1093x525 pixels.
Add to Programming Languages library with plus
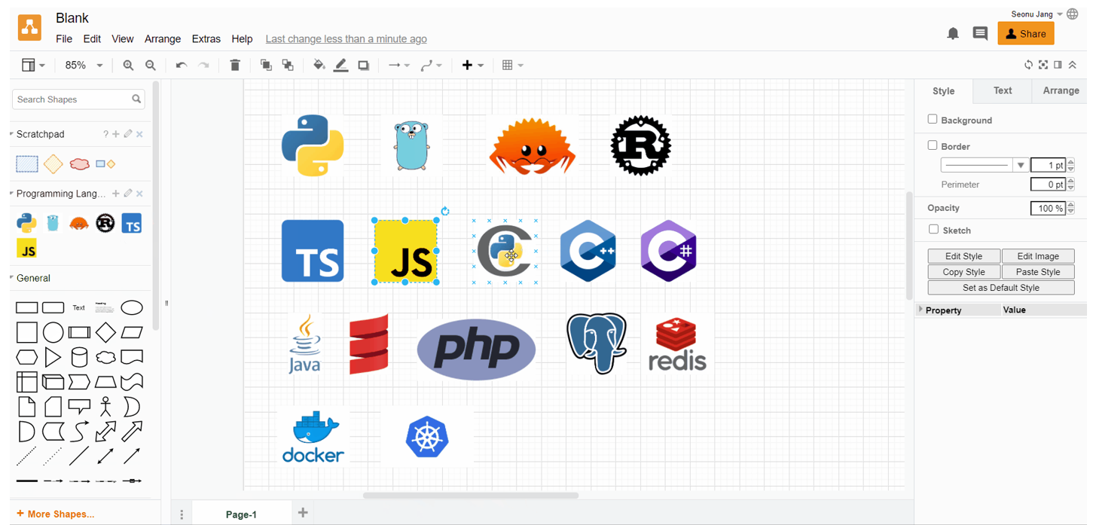(116, 194)
